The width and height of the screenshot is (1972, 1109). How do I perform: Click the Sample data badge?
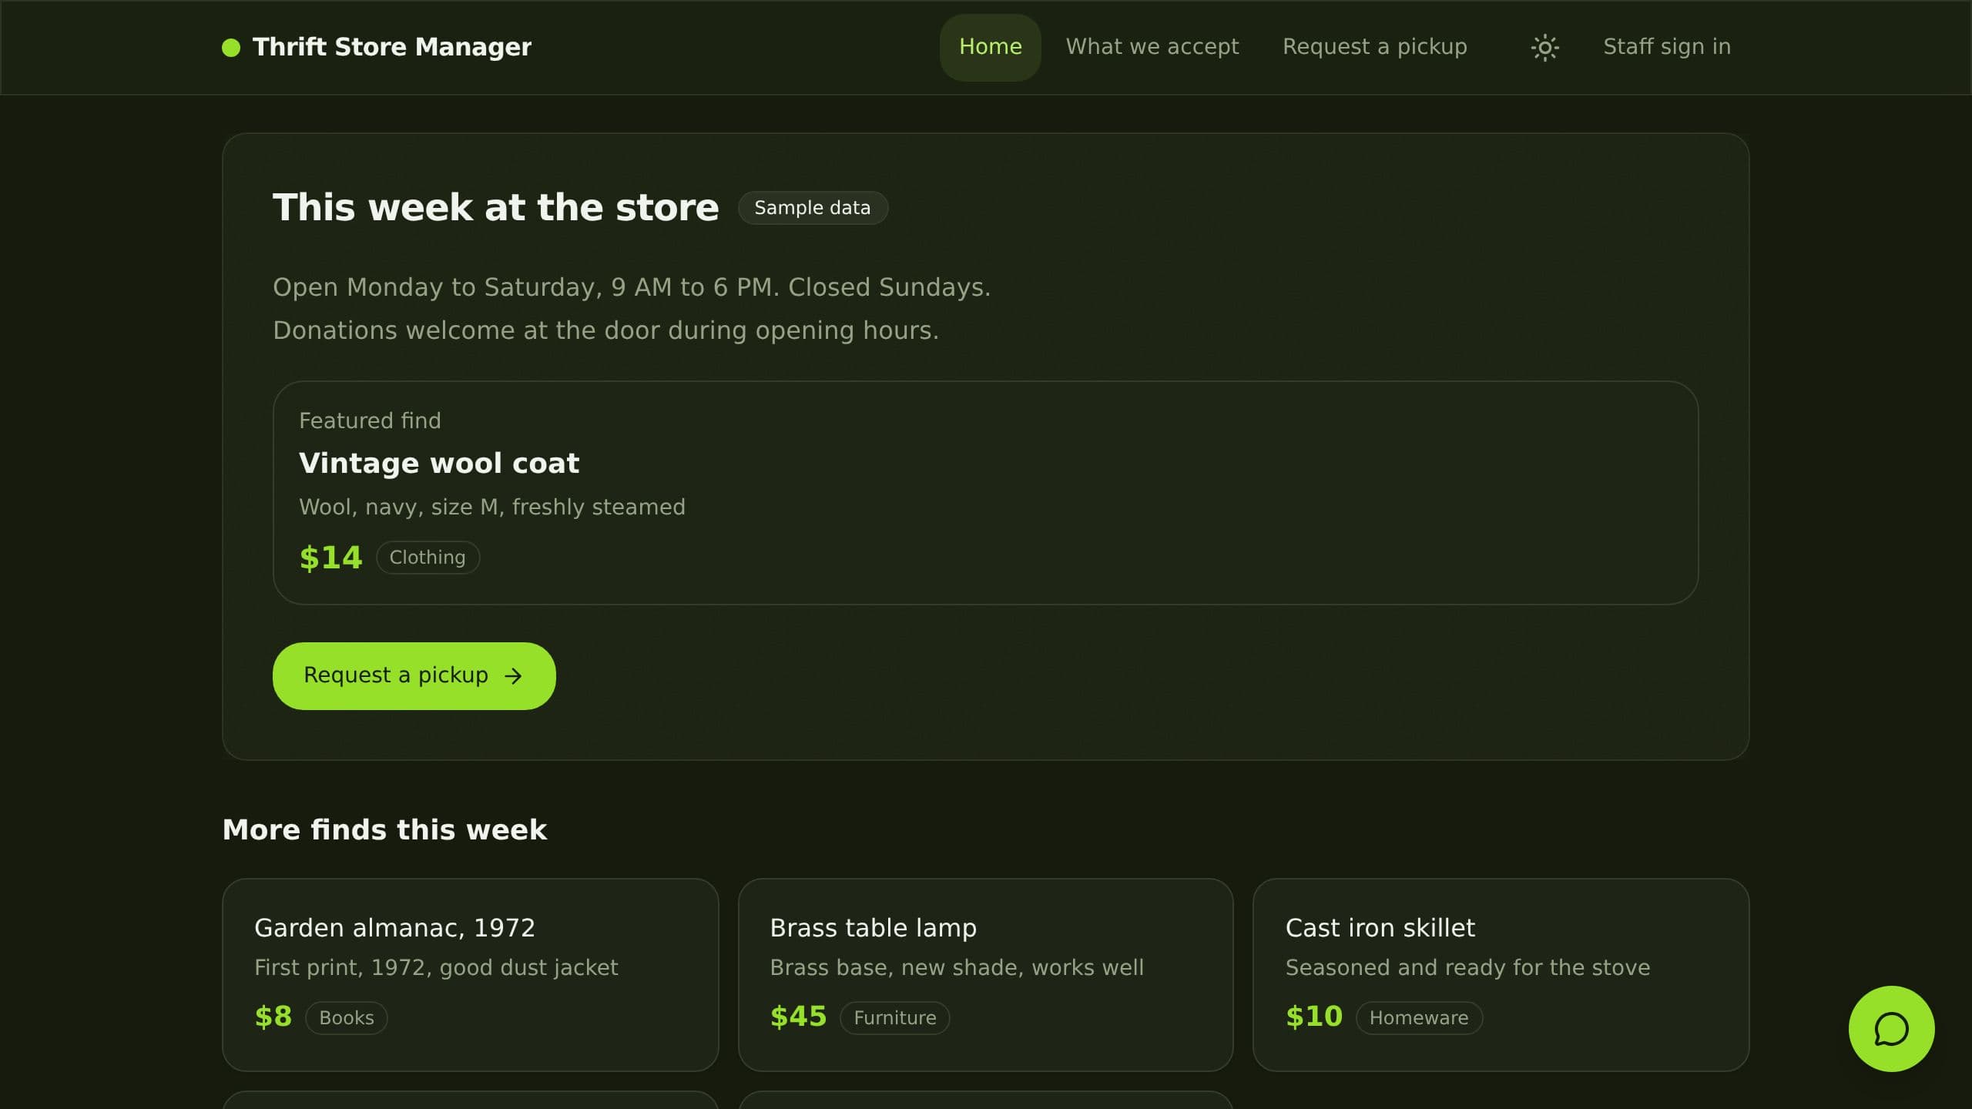813,208
